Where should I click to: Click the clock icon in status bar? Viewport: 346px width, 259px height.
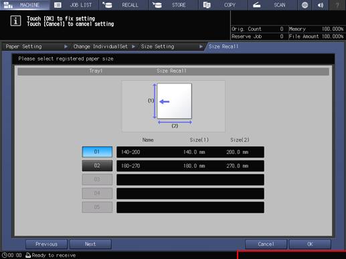(x=4, y=255)
